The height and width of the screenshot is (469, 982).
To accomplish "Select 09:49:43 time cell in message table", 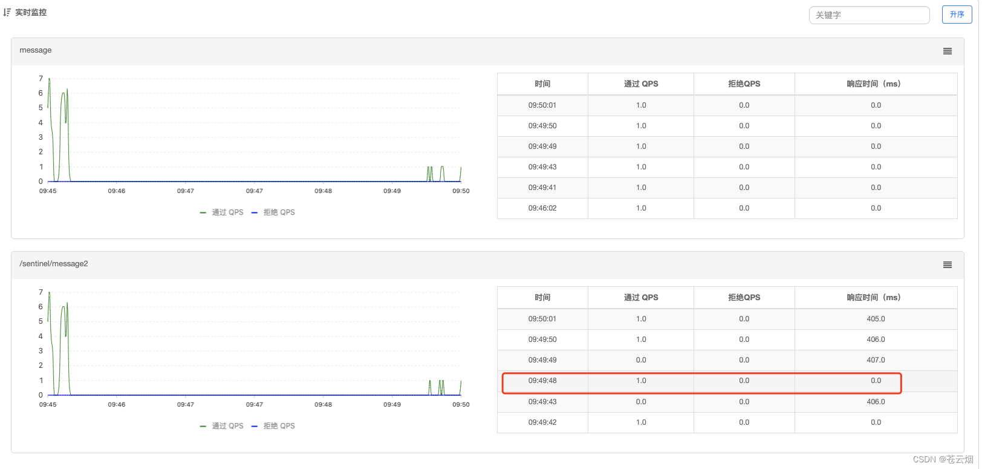I will coord(542,167).
